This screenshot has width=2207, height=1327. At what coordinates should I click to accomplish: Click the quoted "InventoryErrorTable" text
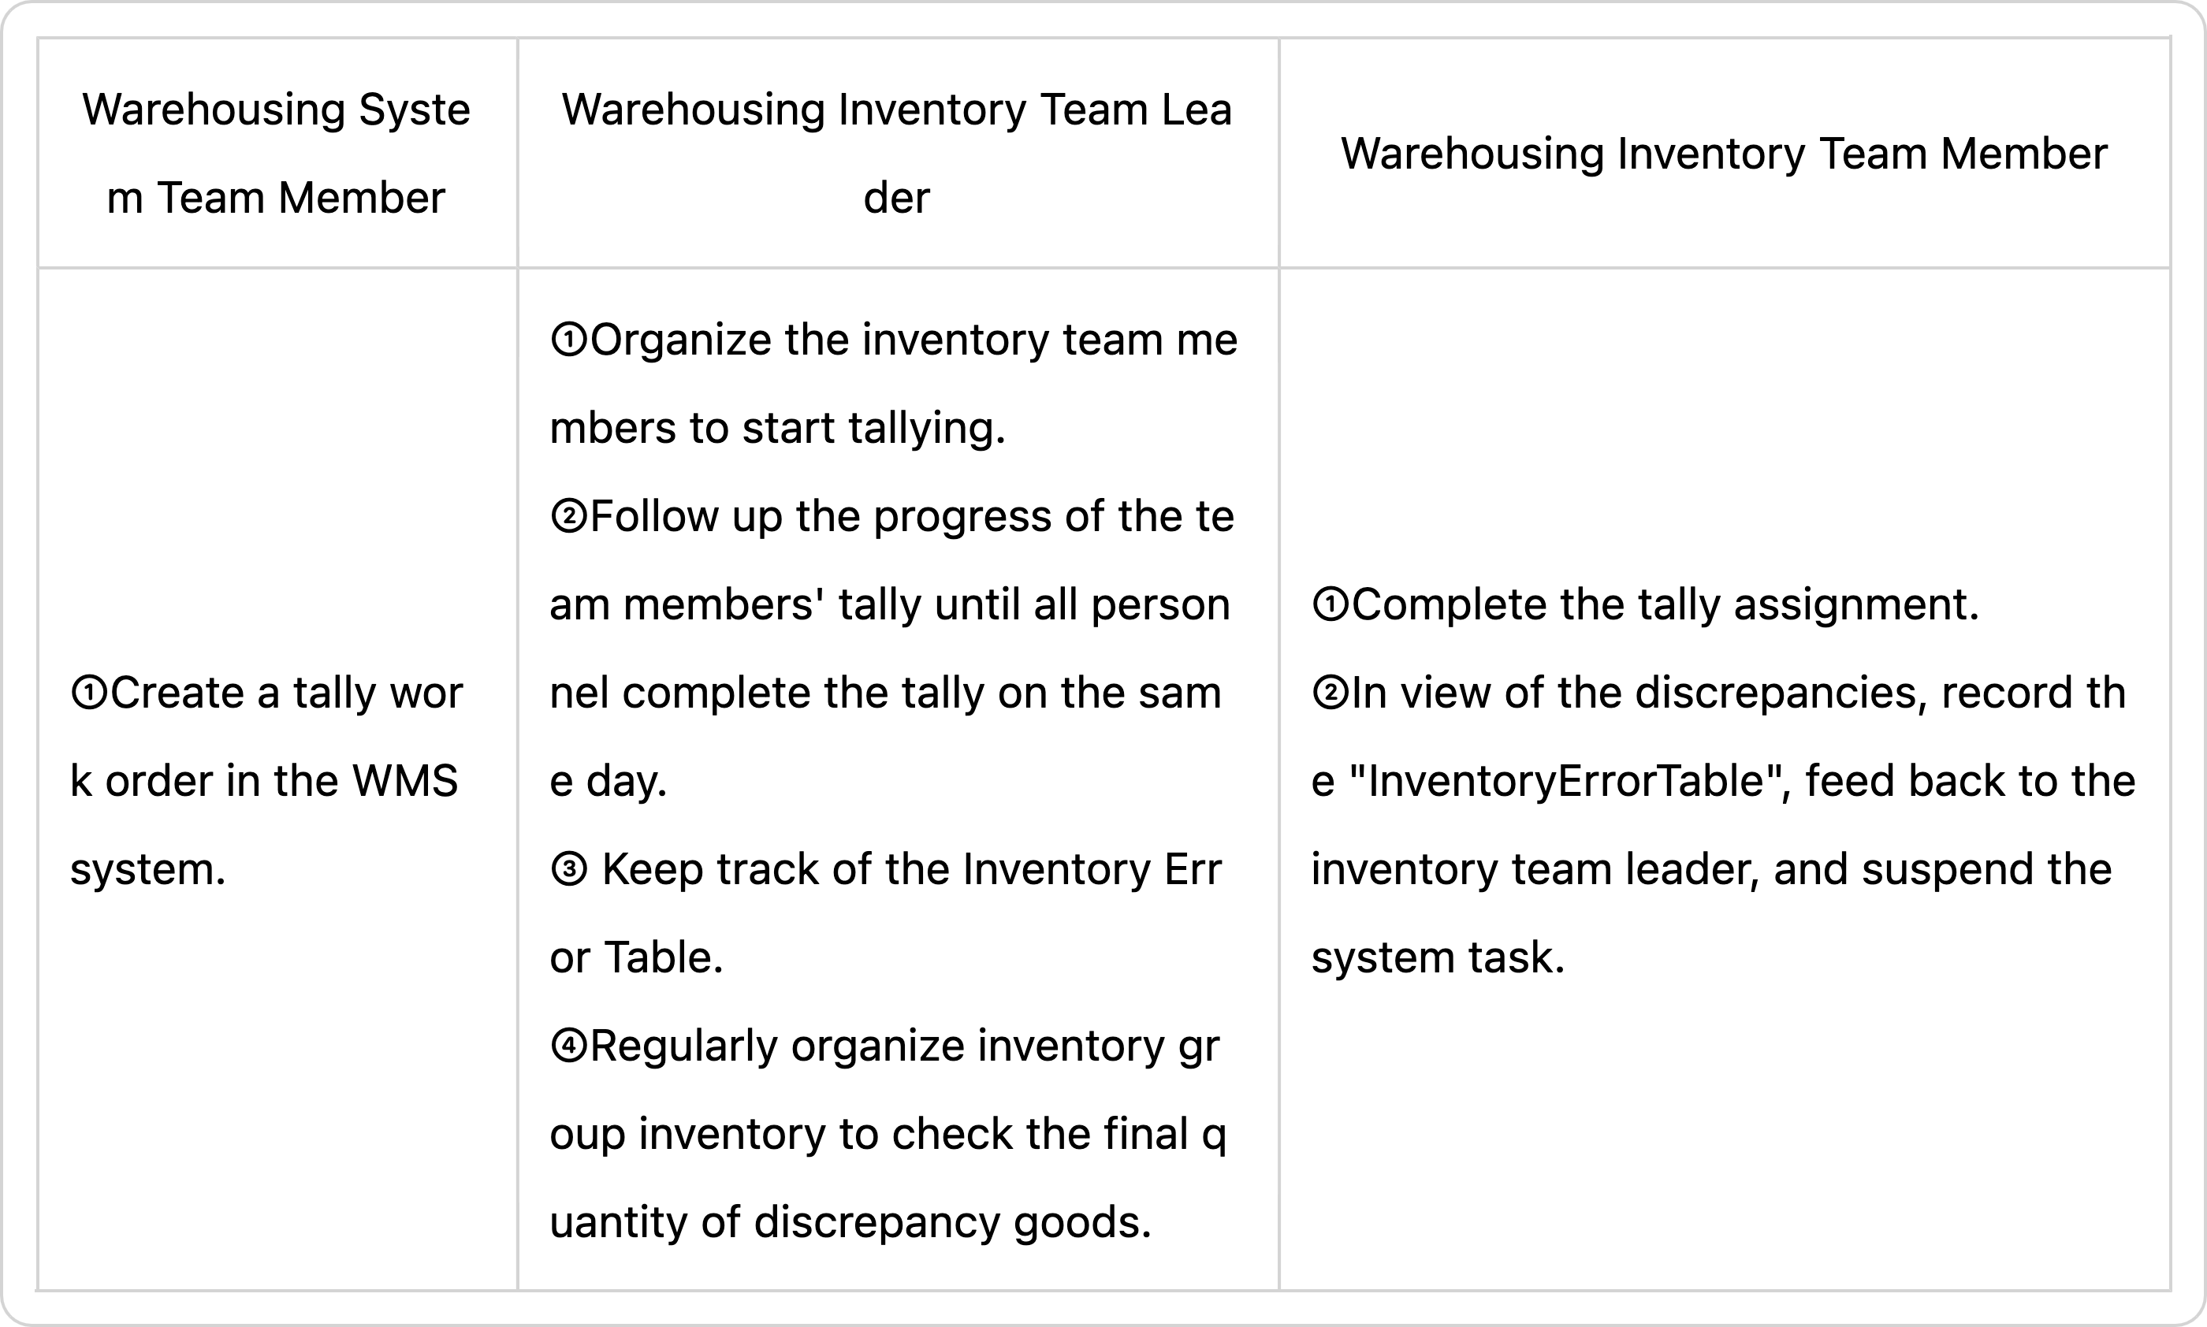click(1565, 781)
